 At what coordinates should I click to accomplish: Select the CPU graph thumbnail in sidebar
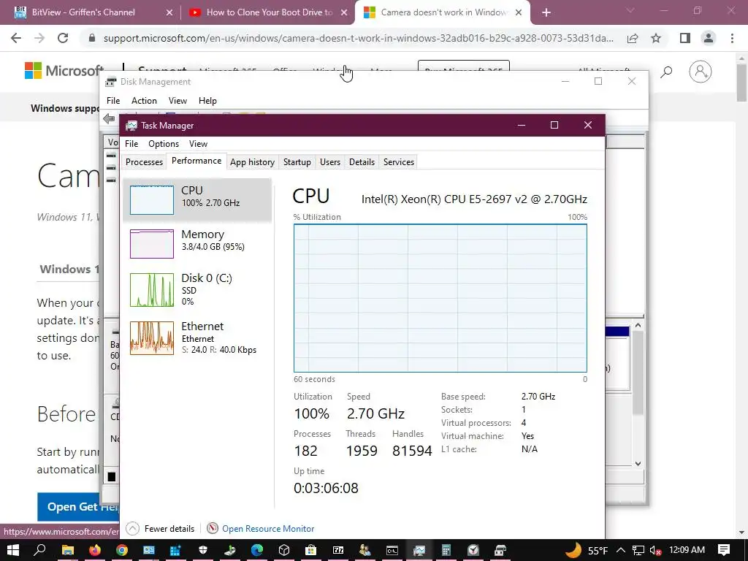point(152,200)
